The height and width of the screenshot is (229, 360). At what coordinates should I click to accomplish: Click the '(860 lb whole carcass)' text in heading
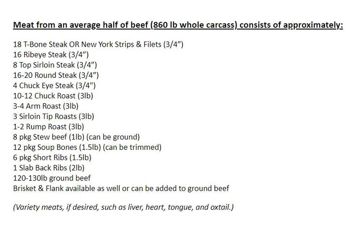[x=194, y=26]
